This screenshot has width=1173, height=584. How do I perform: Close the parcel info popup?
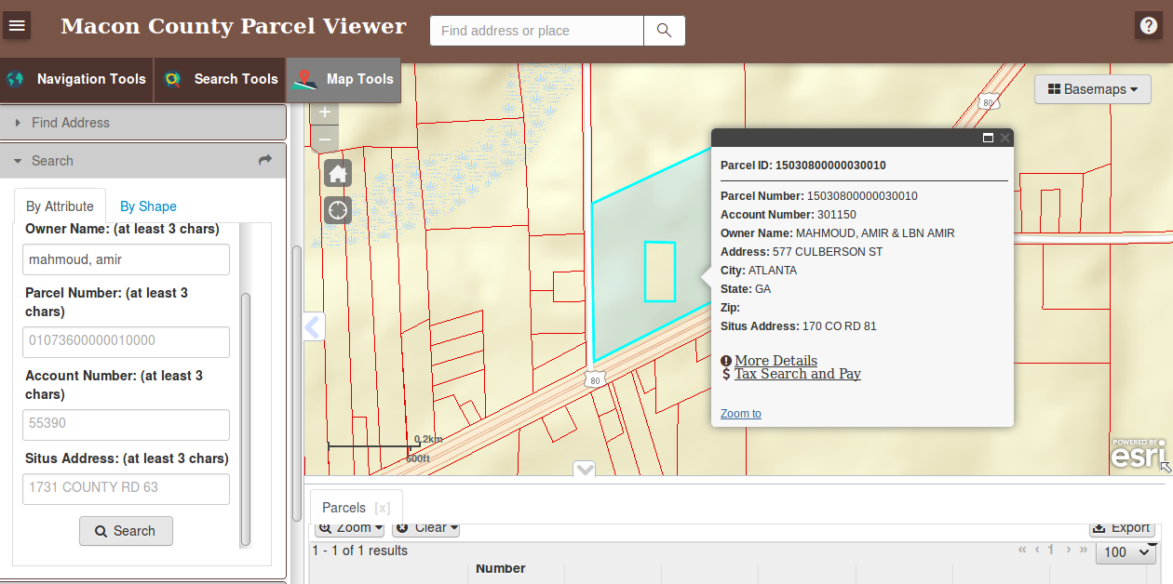(1004, 138)
